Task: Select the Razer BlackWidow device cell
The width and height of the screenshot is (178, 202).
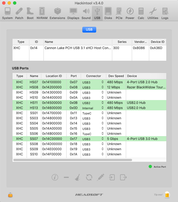Action: pyautogui.click(x=146, y=87)
